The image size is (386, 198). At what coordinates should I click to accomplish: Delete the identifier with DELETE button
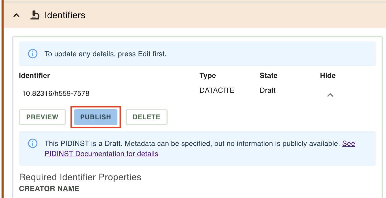[x=147, y=117]
